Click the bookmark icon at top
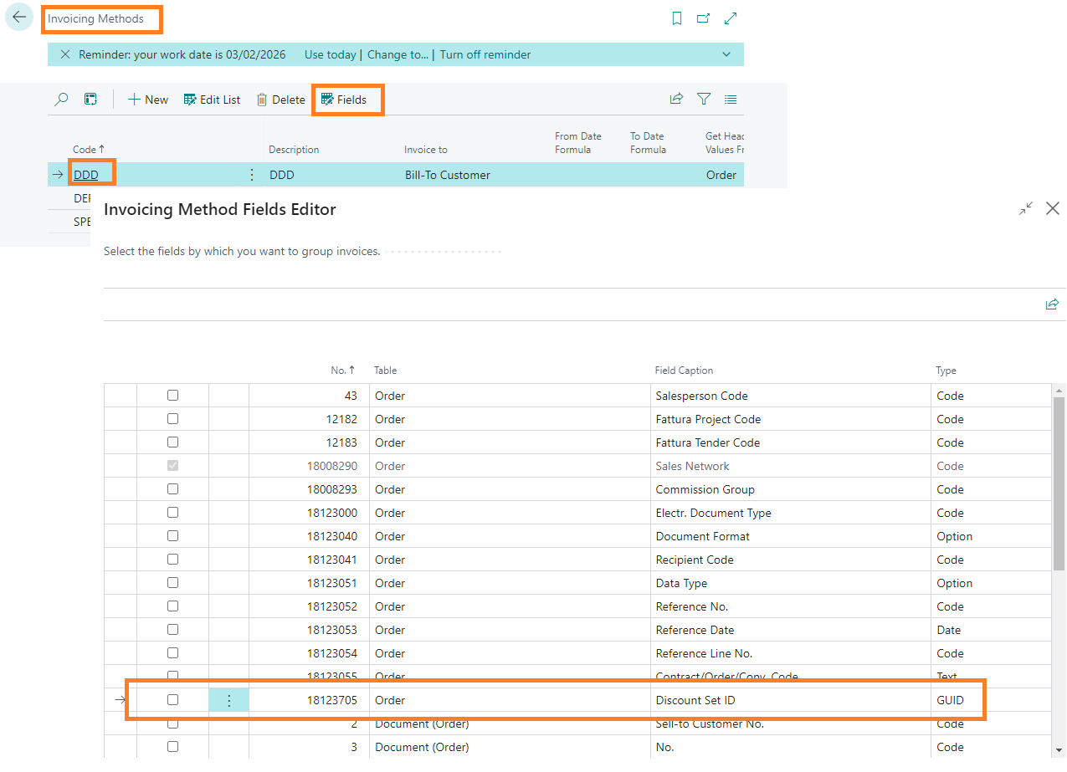Image resolution: width=1067 pixels, height=772 pixels. point(677,18)
